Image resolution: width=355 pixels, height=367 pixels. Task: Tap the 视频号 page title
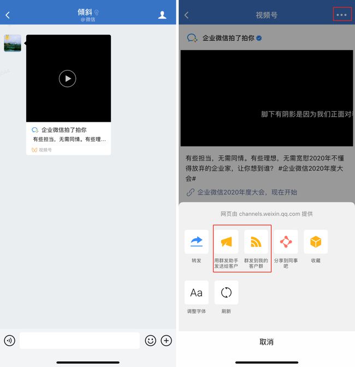[x=267, y=15]
